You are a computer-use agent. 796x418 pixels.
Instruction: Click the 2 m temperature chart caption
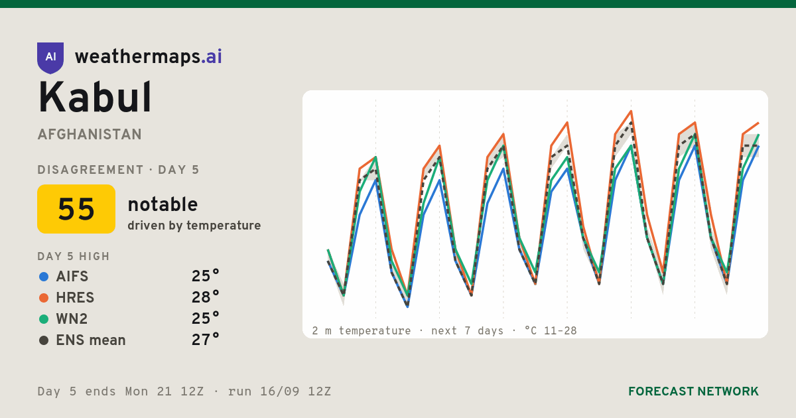(444, 330)
